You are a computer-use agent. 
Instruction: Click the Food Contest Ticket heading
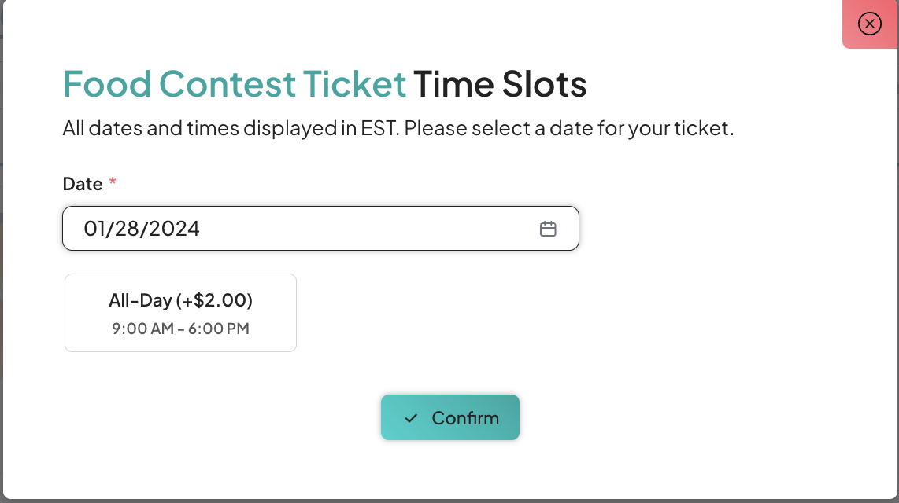pyautogui.click(x=235, y=84)
